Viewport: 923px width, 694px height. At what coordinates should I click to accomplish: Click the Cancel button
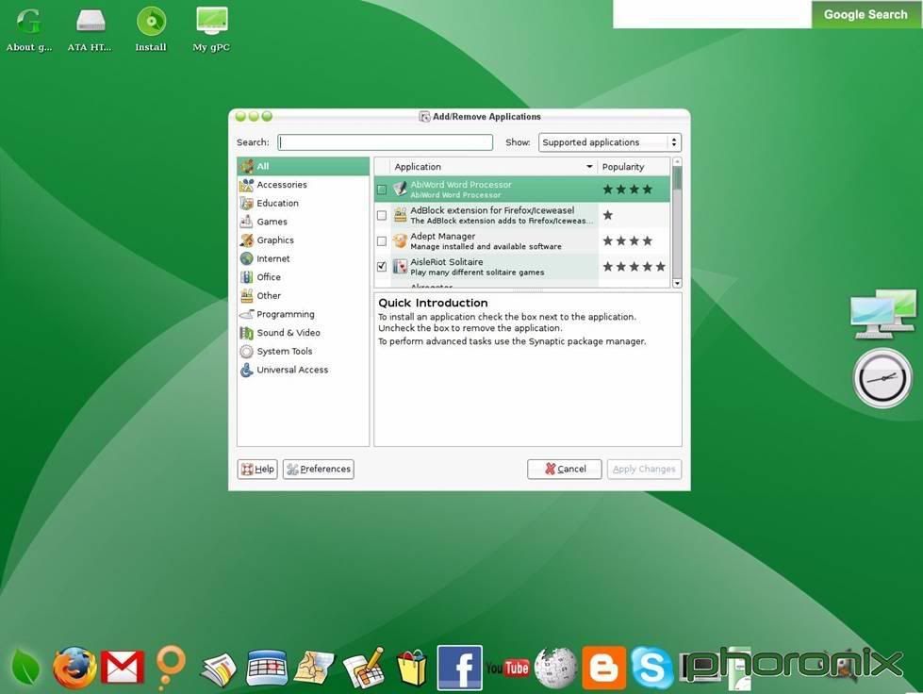(x=565, y=470)
